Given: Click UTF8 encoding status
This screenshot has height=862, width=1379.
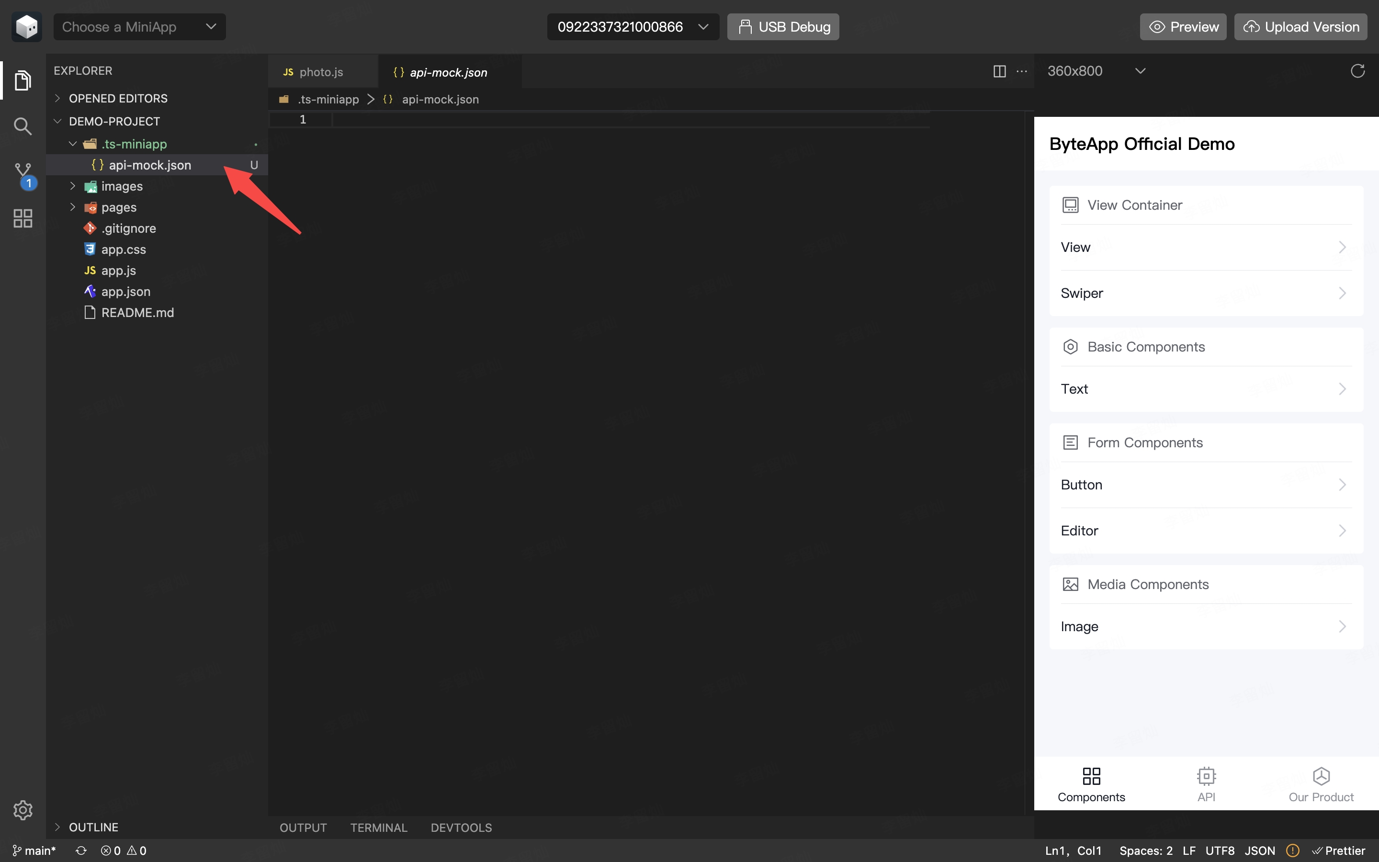Looking at the screenshot, I should pos(1220,850).
